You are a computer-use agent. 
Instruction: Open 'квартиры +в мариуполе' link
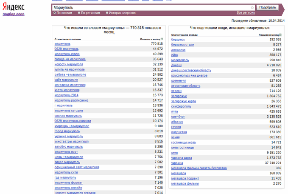(x=72, y=126)
